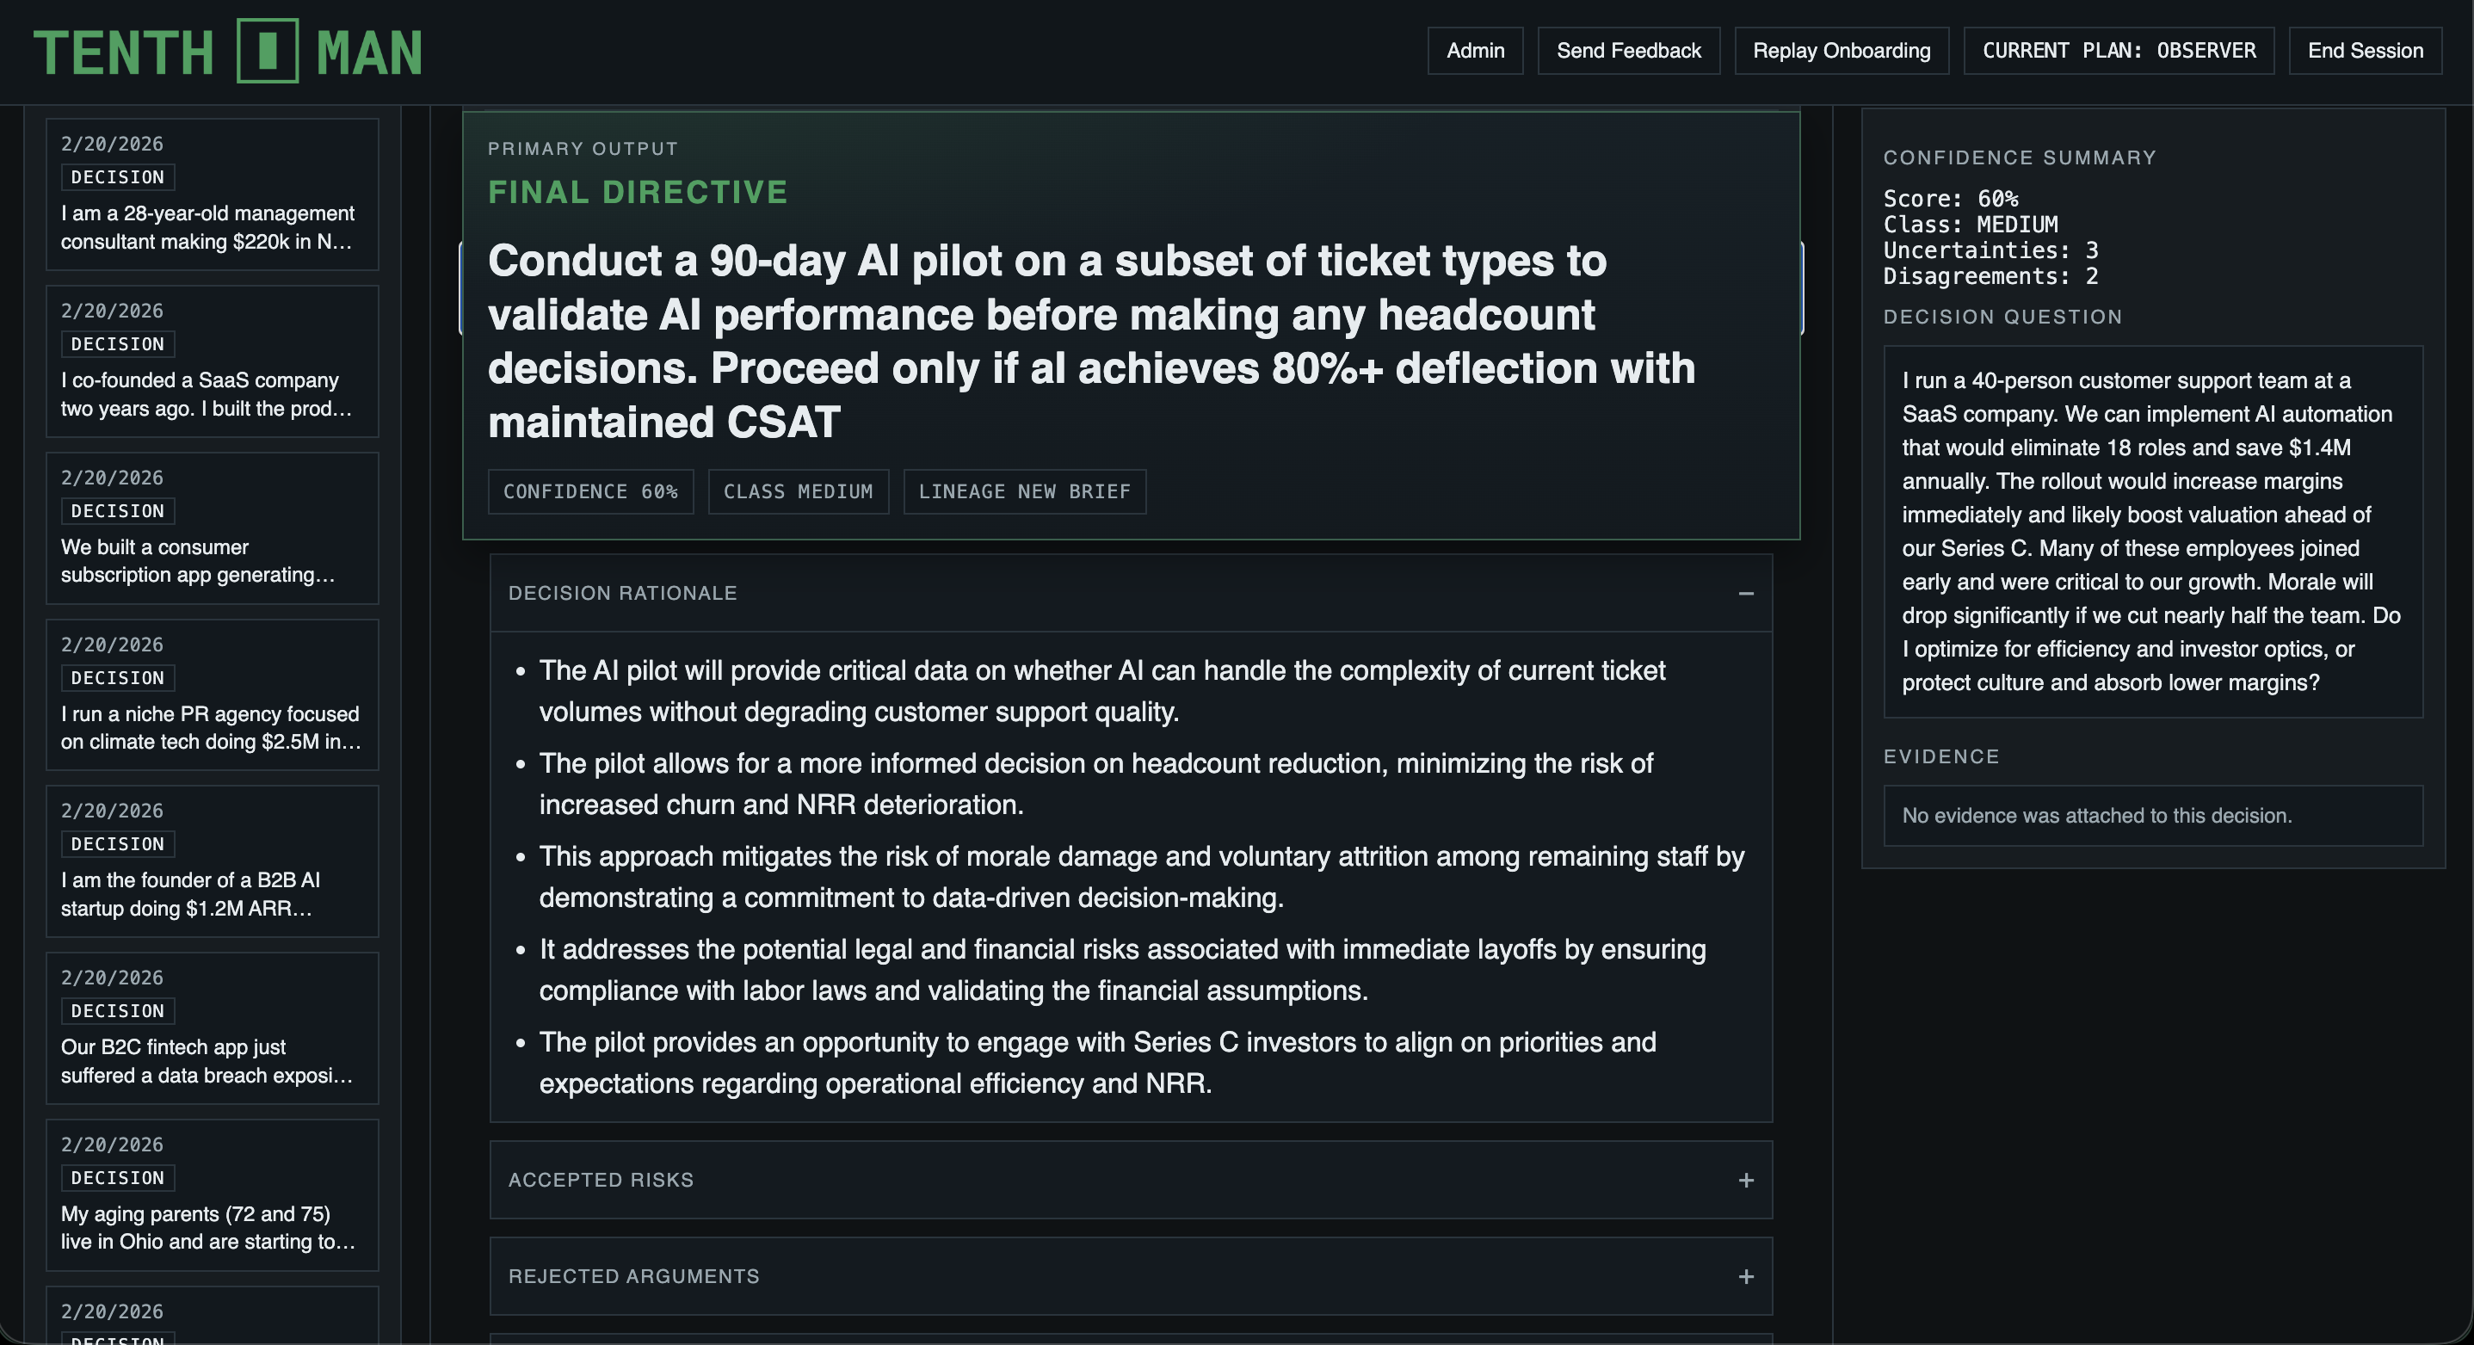Click the LINEAGE NEW BRIEF badge
Screen dimensions: 2474x1345
[1025, 490]
